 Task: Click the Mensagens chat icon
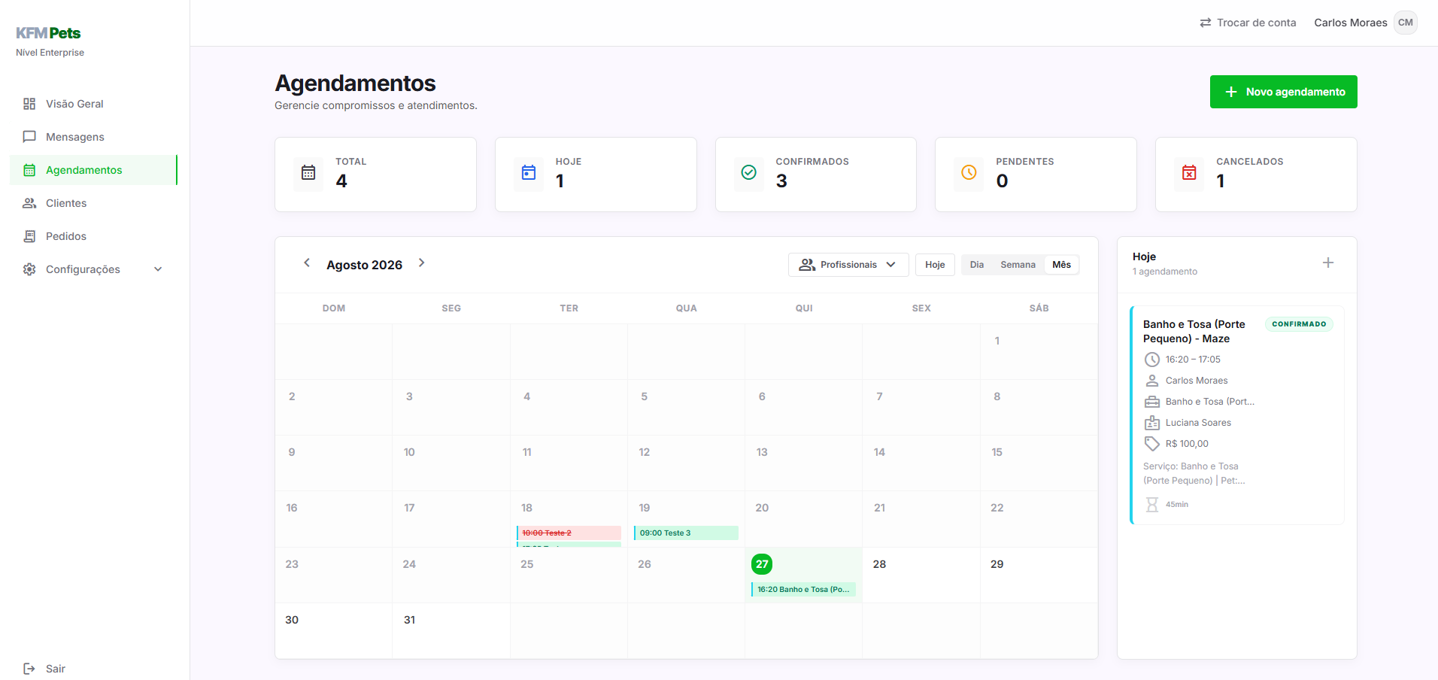click(29, 137)
